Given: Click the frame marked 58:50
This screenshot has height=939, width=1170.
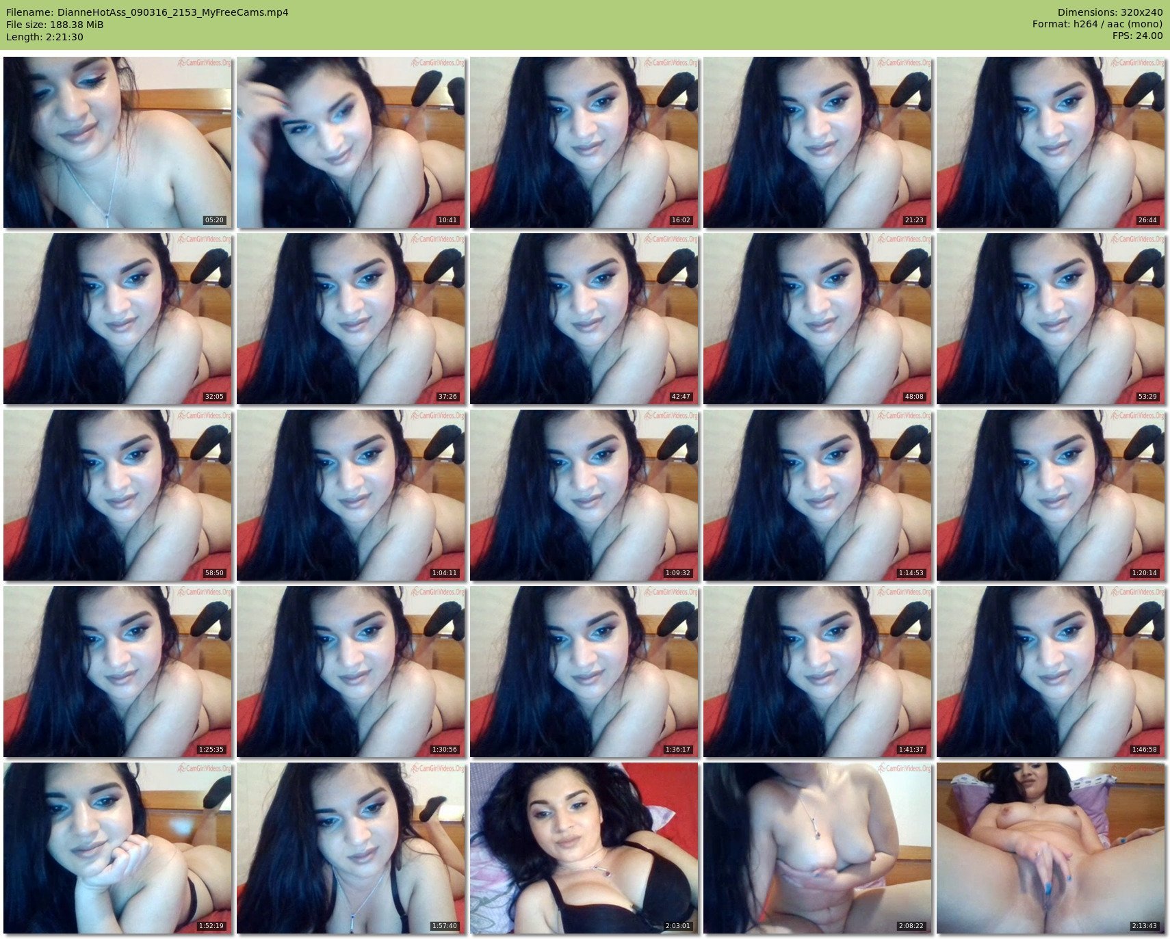Looking at the screenshot, I should 118,495.
